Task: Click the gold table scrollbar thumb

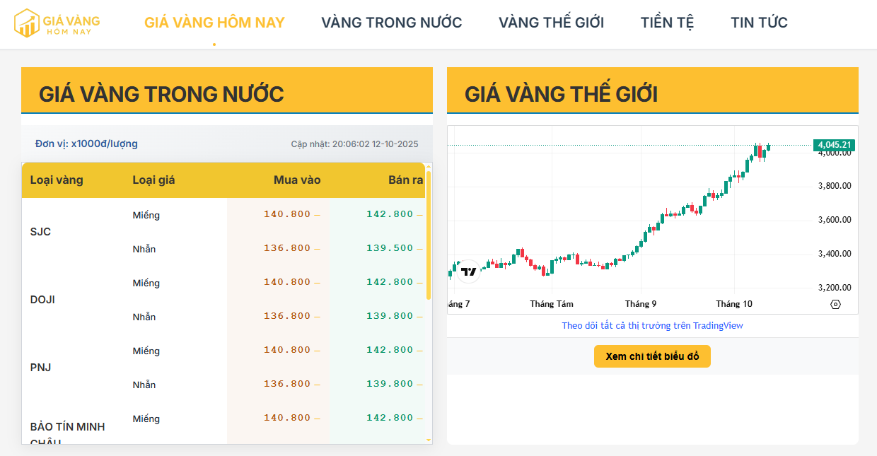Action: click(429, 235)
